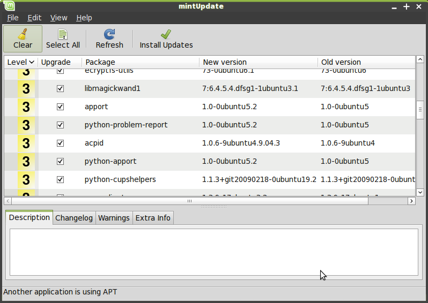
Task: Uncheck upgrade for libmagickwand1
Action: 60,88
